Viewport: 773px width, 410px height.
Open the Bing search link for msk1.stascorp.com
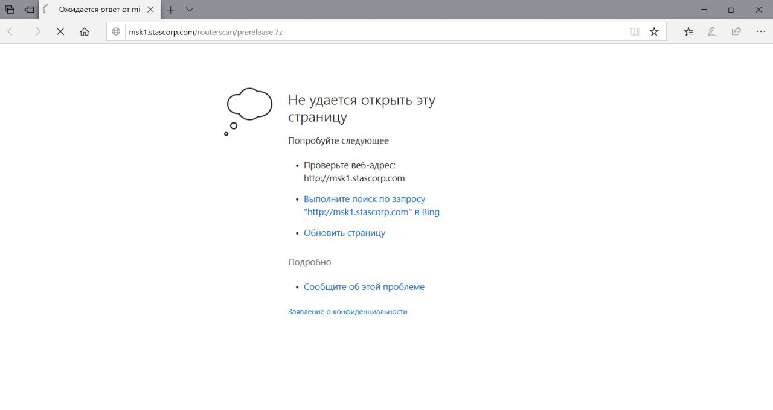point(371,206)
